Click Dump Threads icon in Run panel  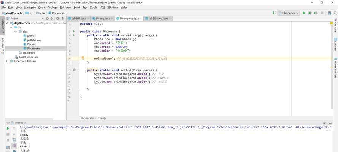pyautogui.click(x=8, y=147)
